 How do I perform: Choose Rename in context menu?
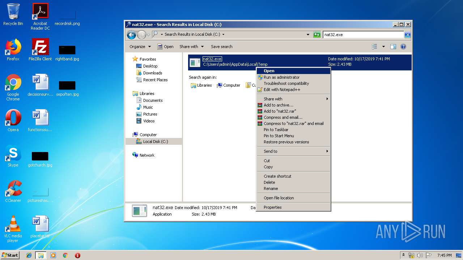click(293, 188)
